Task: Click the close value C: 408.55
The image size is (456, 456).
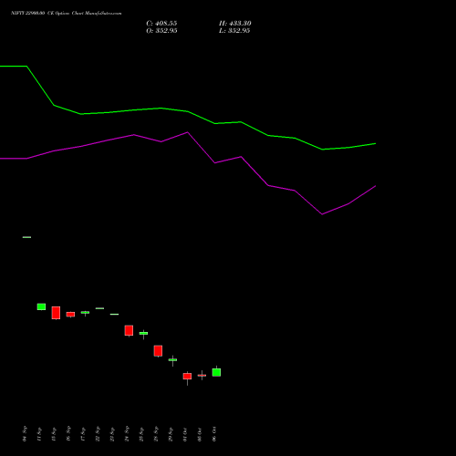Action: [161, 24]
